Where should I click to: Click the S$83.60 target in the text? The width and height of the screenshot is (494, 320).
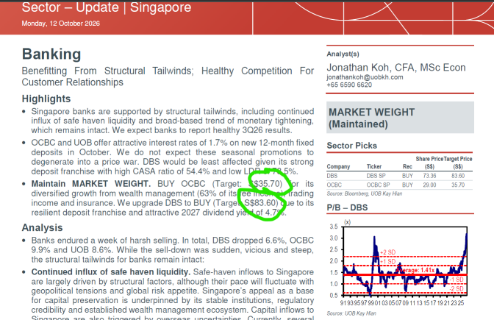pyautogui.click(x=261, y=203)
